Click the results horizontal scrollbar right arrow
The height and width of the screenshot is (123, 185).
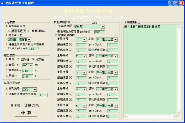point(178,116)
